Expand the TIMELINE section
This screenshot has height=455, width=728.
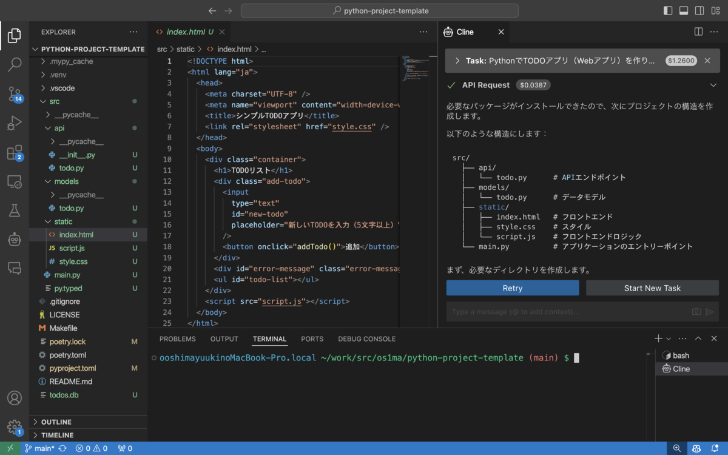88,435
